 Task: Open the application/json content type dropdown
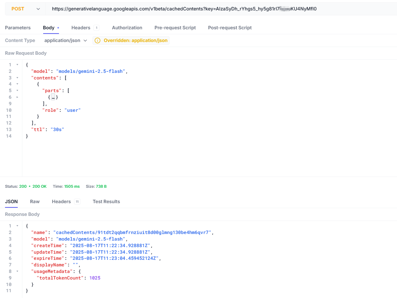click(66, 40)
